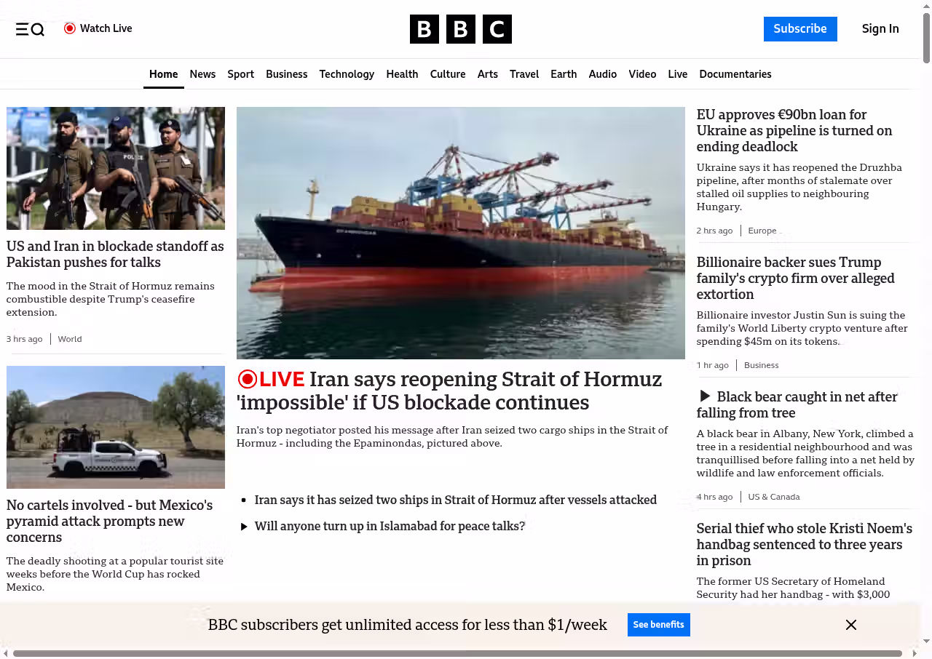Click the vertical scrollbar down arrow
The height and width of the screenshot is (659, 932).
coord(926,641)
